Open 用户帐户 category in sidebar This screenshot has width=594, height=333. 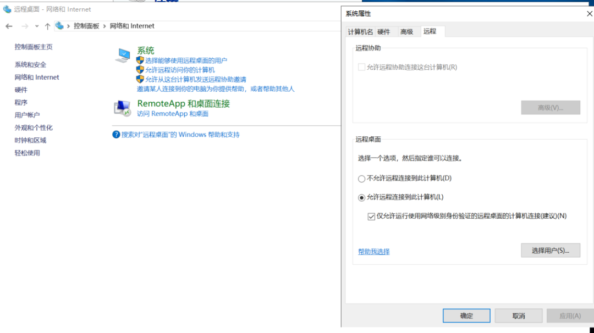point(27,115)
